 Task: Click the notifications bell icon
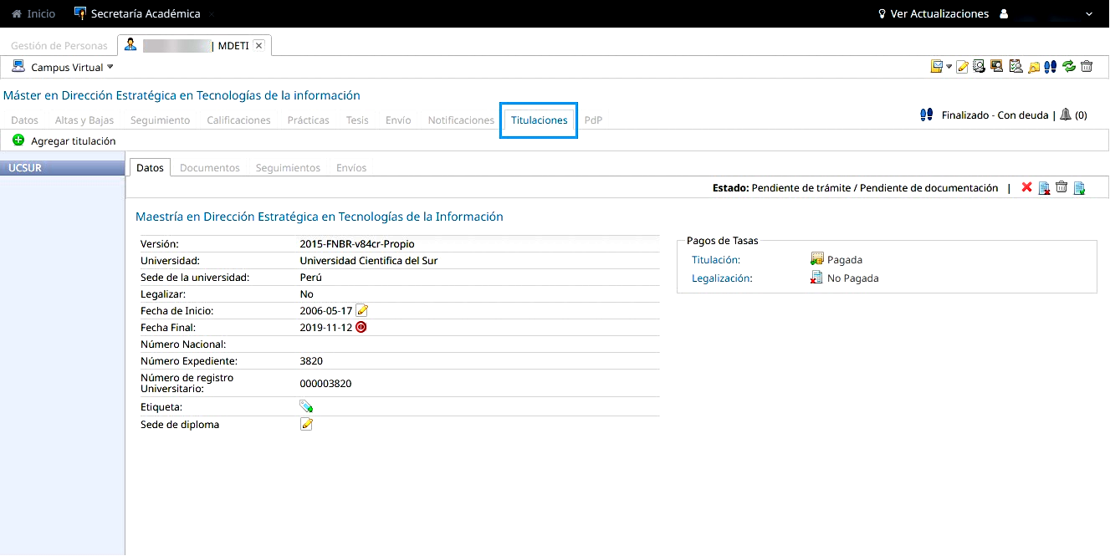1065,115
